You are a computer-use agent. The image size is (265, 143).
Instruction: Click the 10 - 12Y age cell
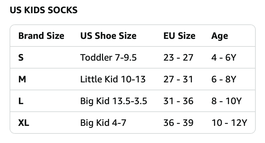tap(229, 123)
